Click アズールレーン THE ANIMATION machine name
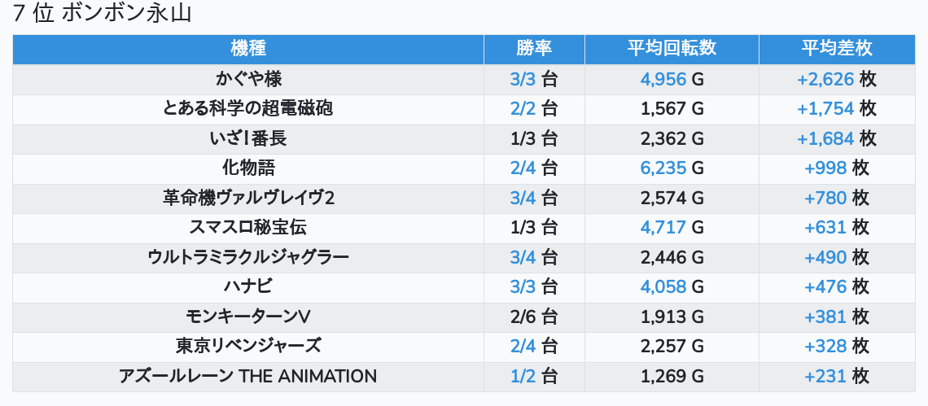 tap(248, 376)
